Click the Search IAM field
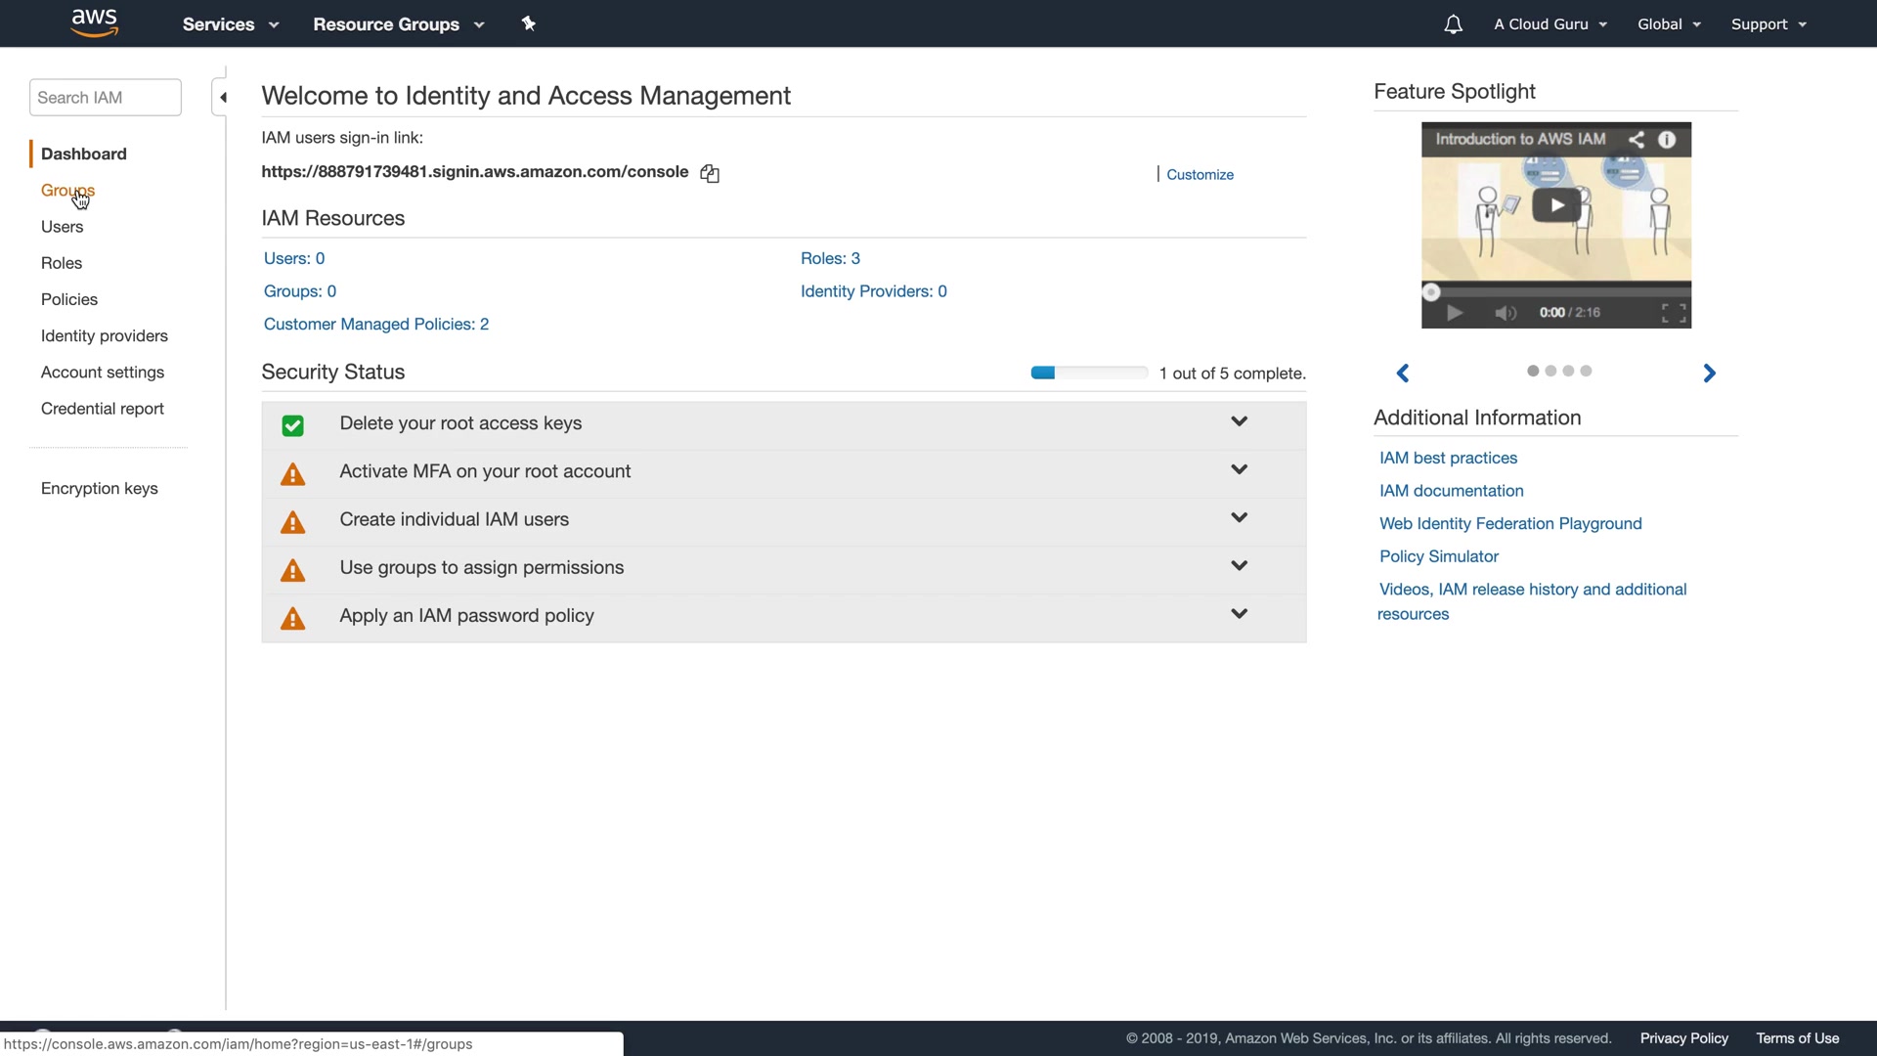This screenshot has width=1877, height=1056. click(x=105, y=98)
